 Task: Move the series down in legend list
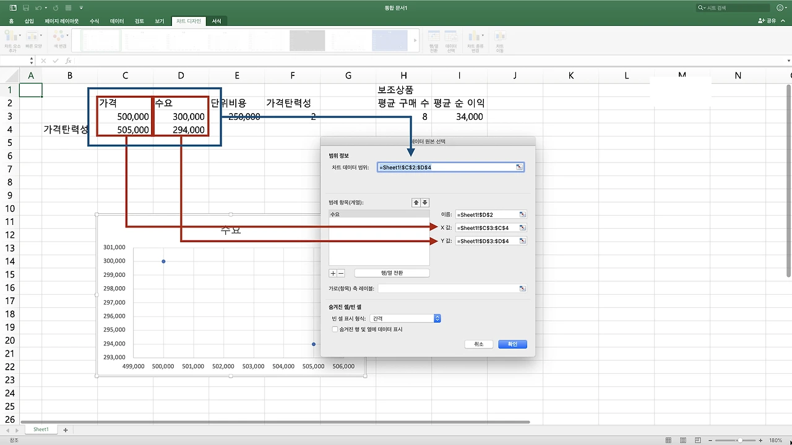[425, 203]
